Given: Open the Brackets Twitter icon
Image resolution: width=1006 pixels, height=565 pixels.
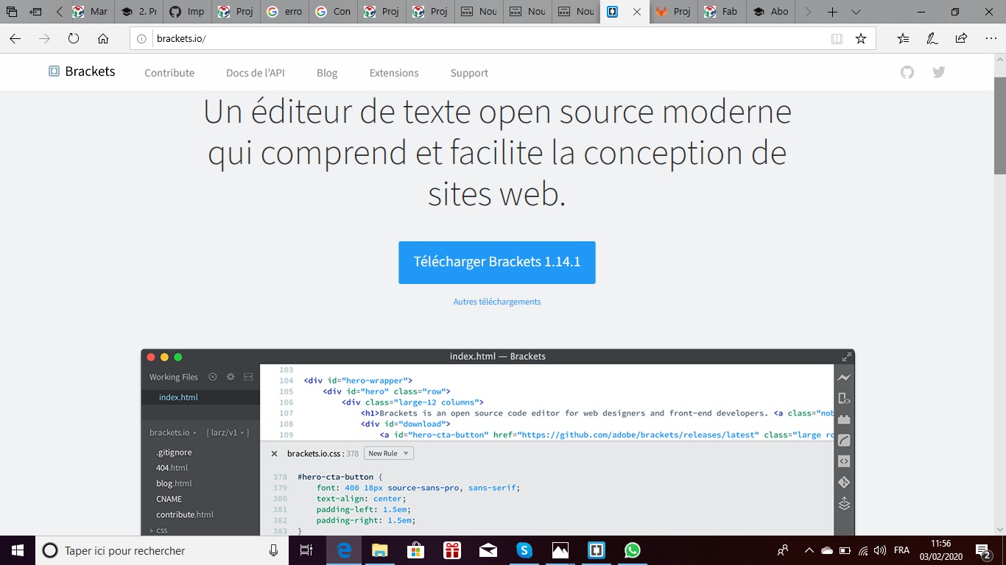Looking at the screenshot, I should point(938,72).
